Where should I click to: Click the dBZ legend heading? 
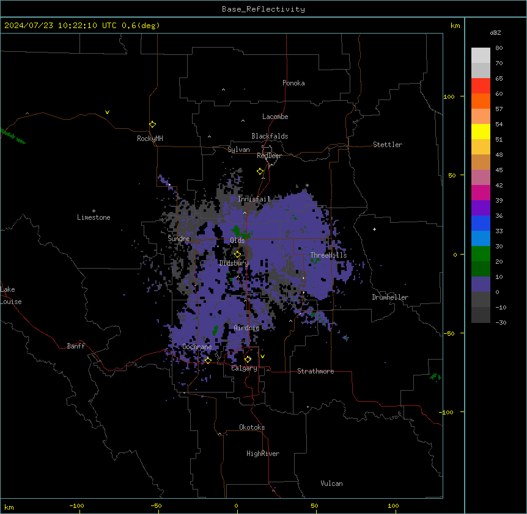coord(495,32)
